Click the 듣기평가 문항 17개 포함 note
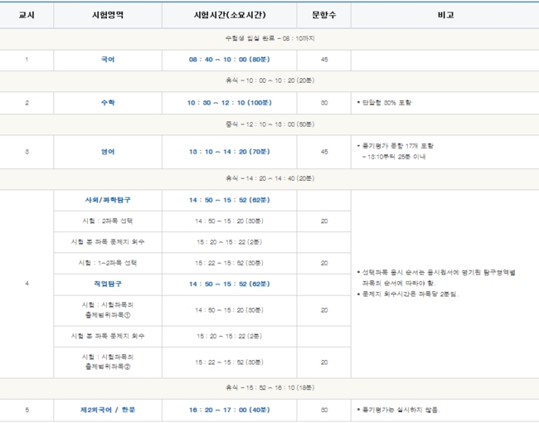Image resolution: width=539 pixels, height=423 pixels. pyautogui.click(x=398, y=146)
